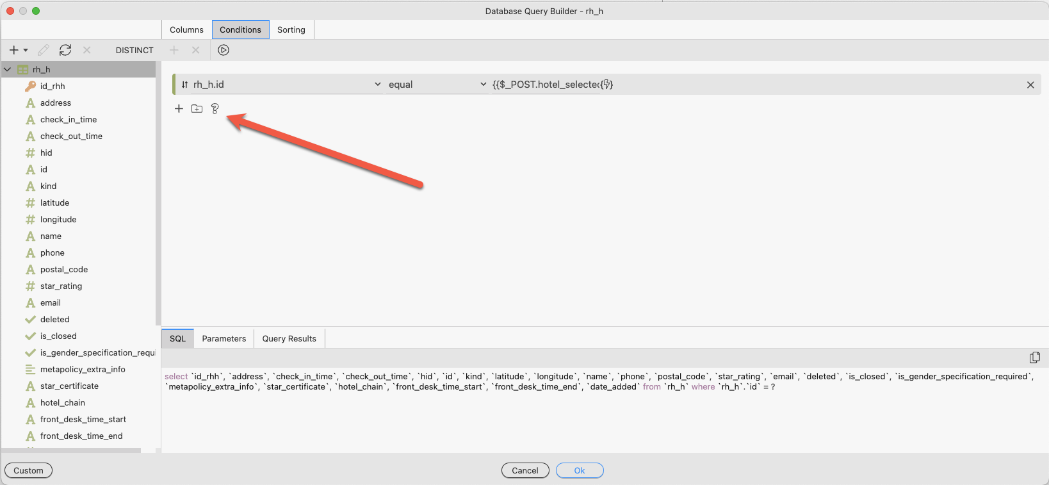Show the Parameters tab
Screen dimensions: 1049x485
(224, 338)
